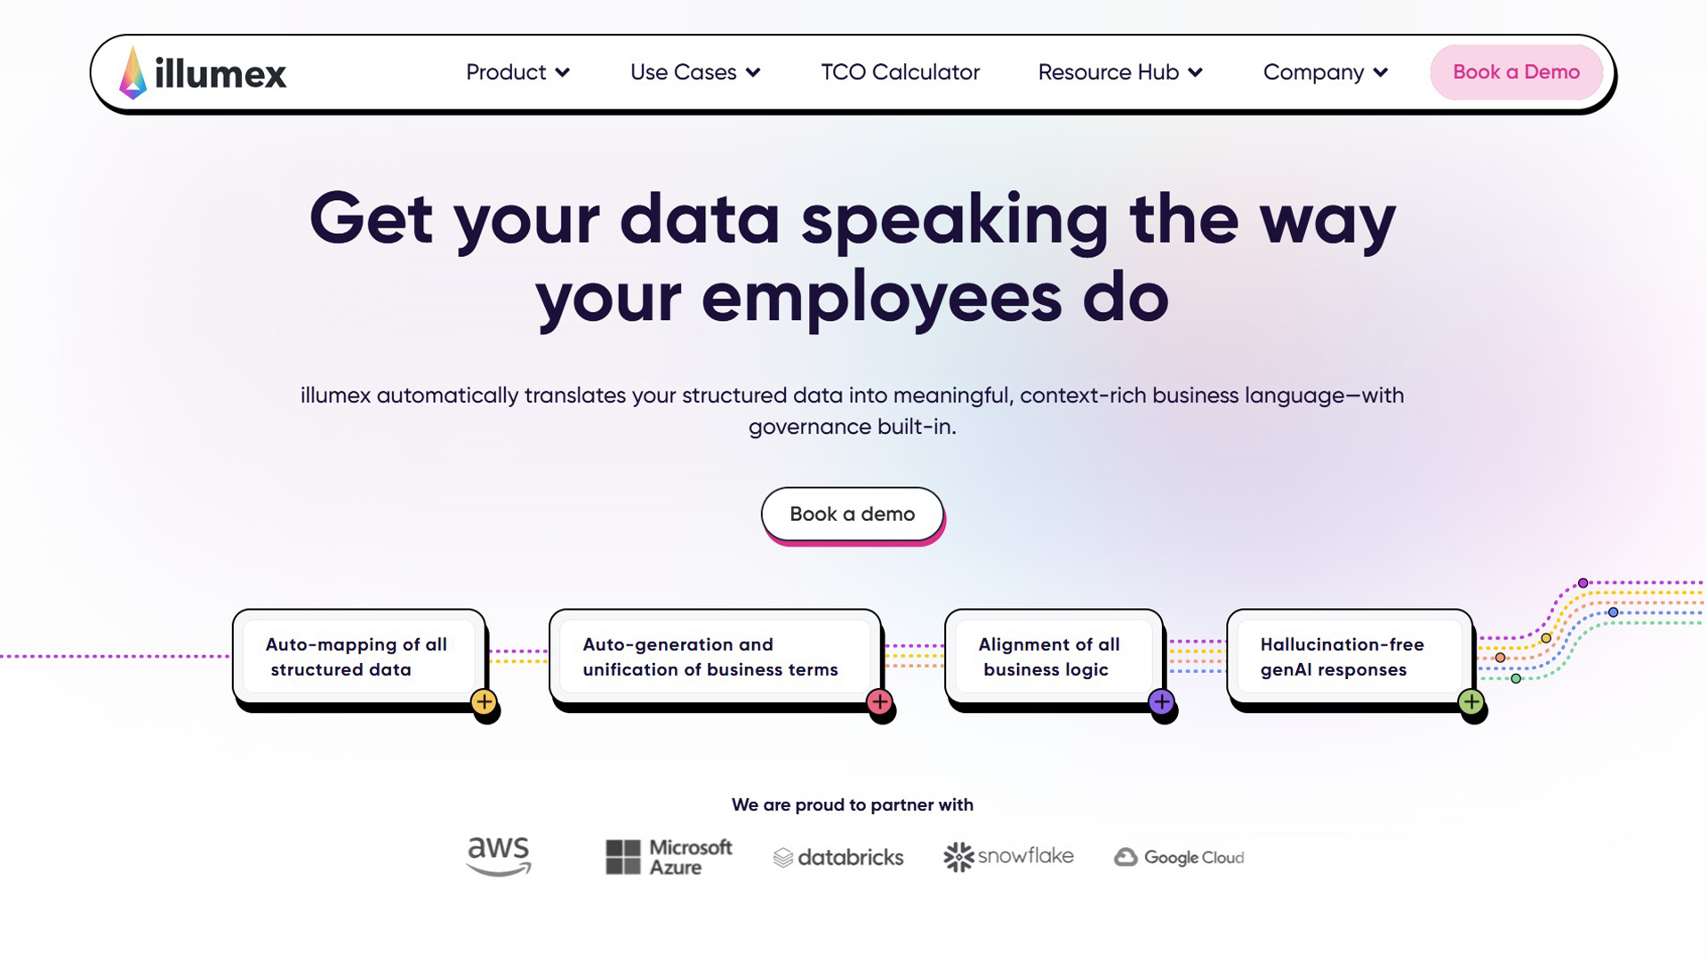Select the Alignment of all business logic card

pos(1054,656)
